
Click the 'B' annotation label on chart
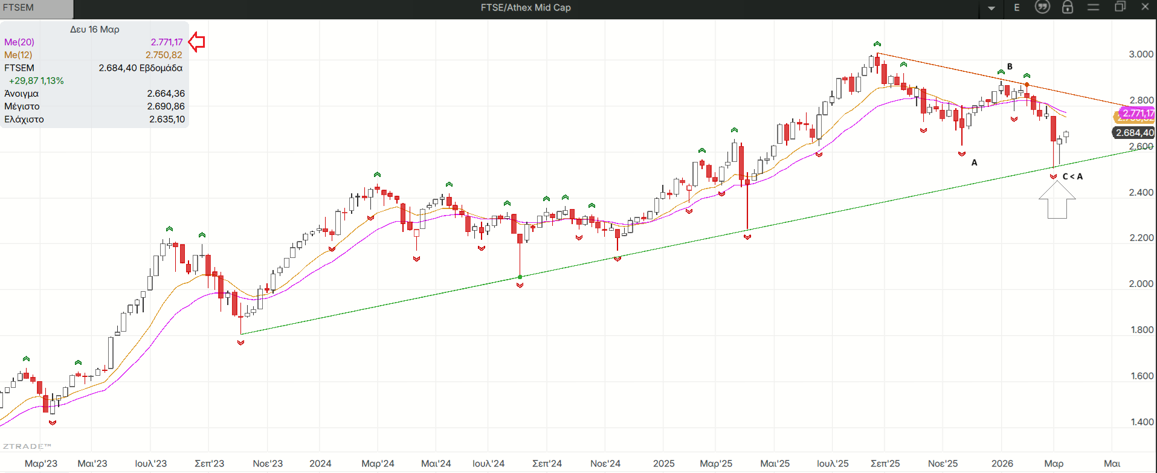(1010, 66)
